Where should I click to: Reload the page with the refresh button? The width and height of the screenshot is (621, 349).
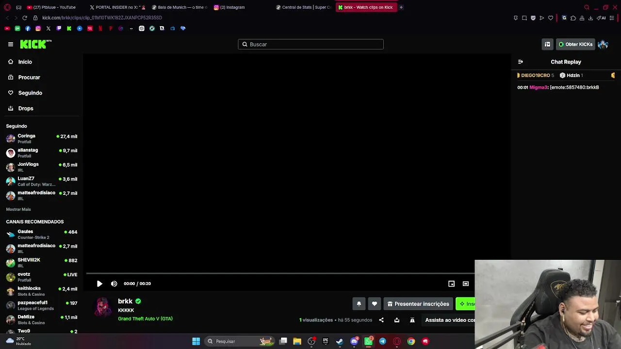(x=25, y=18)
